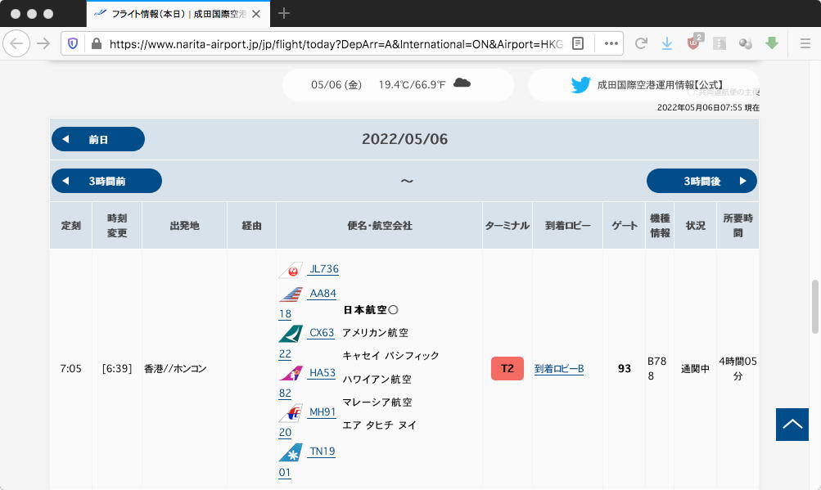Go to previous day with 前日 button
The height and width of the screenshot is (490, 821).
pos(98,139)
